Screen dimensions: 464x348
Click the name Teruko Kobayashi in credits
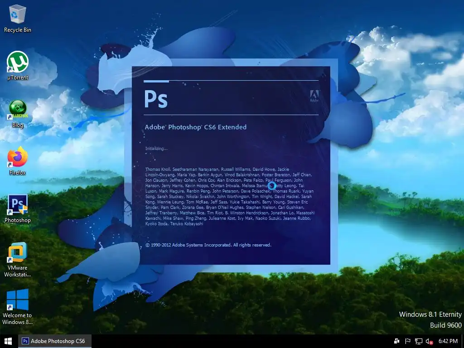coord(187,224)
